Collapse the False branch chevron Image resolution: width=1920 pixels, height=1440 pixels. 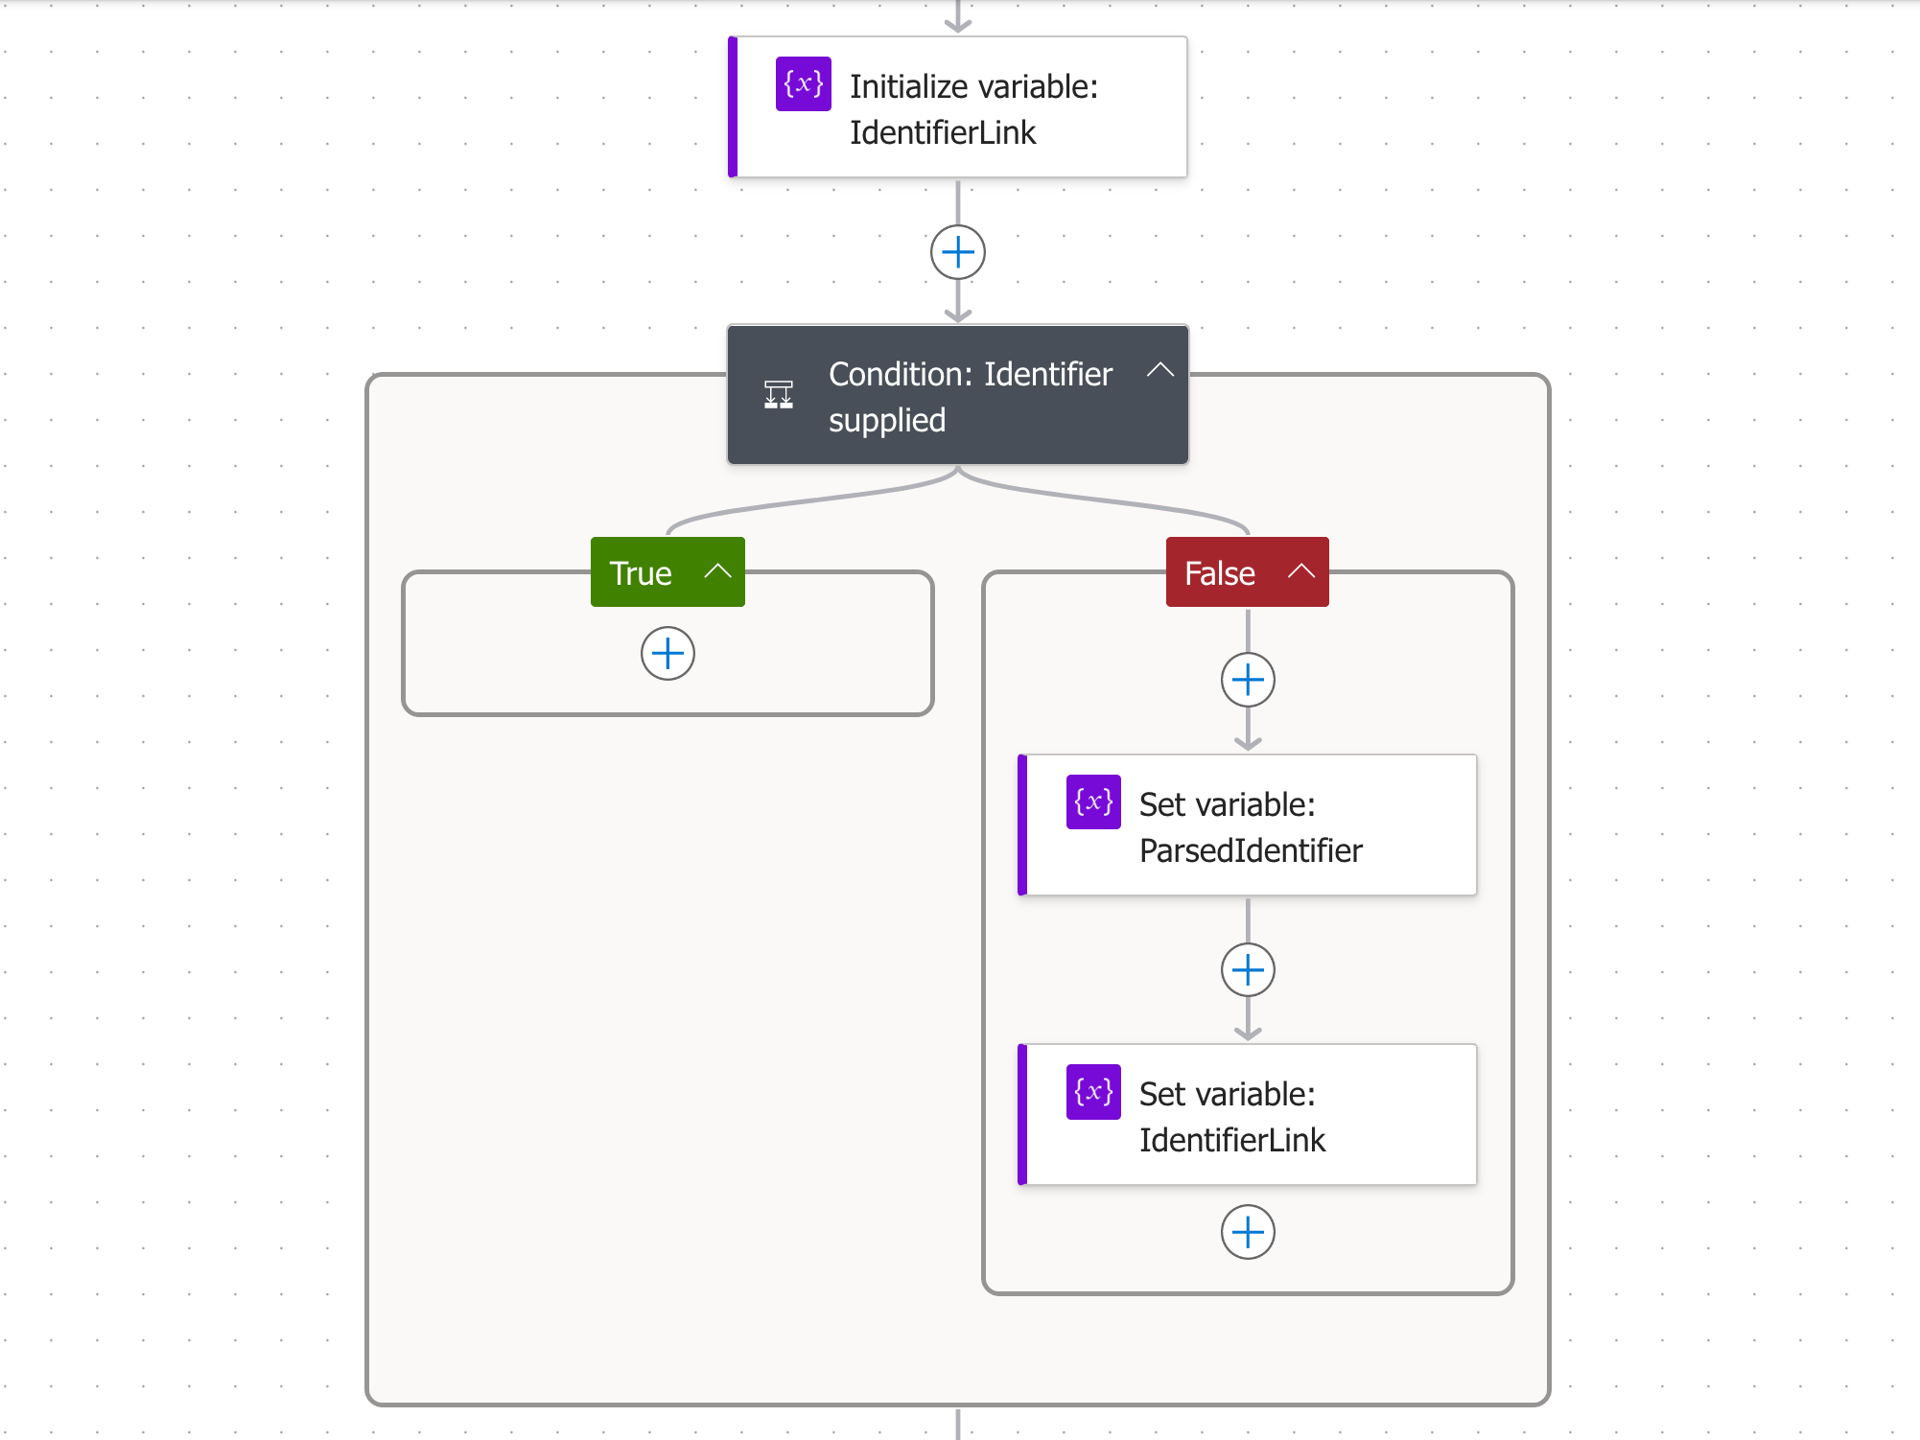tap(1301, 571)
